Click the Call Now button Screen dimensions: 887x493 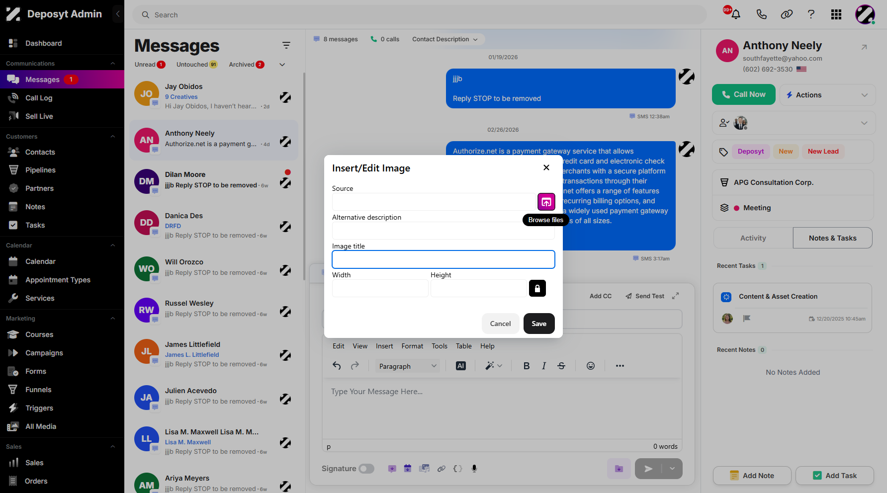(743, 94)
